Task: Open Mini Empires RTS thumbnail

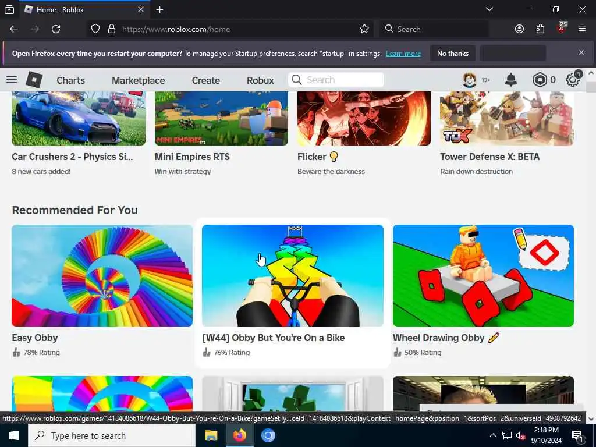Action: point(221,118)
